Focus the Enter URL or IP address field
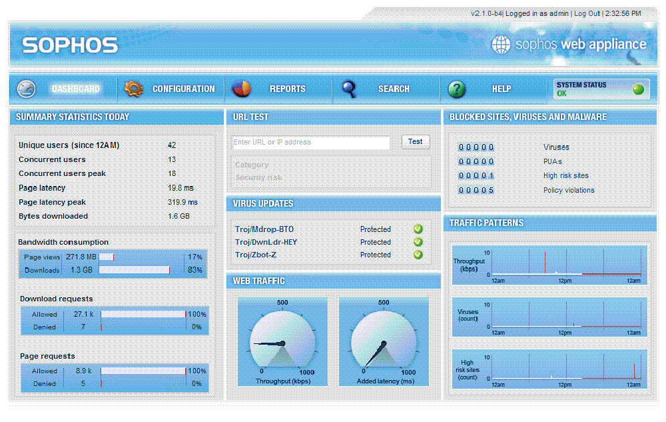This screenshot has height=422, width=666. coord(311,143)
